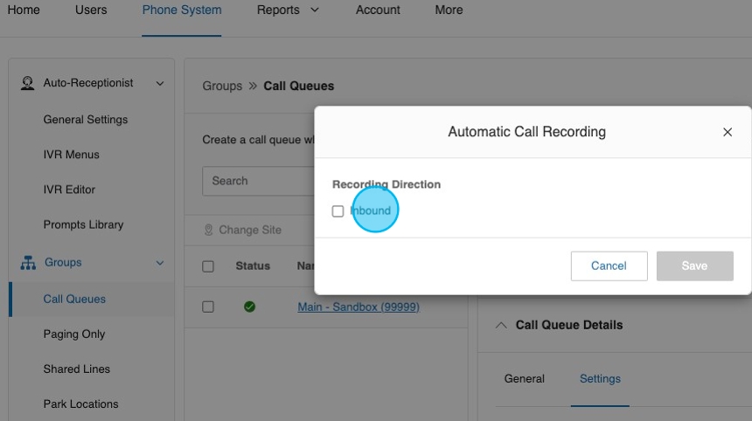
Task: Collapse the Groups section chevron
Action: [x=159, y=263]
